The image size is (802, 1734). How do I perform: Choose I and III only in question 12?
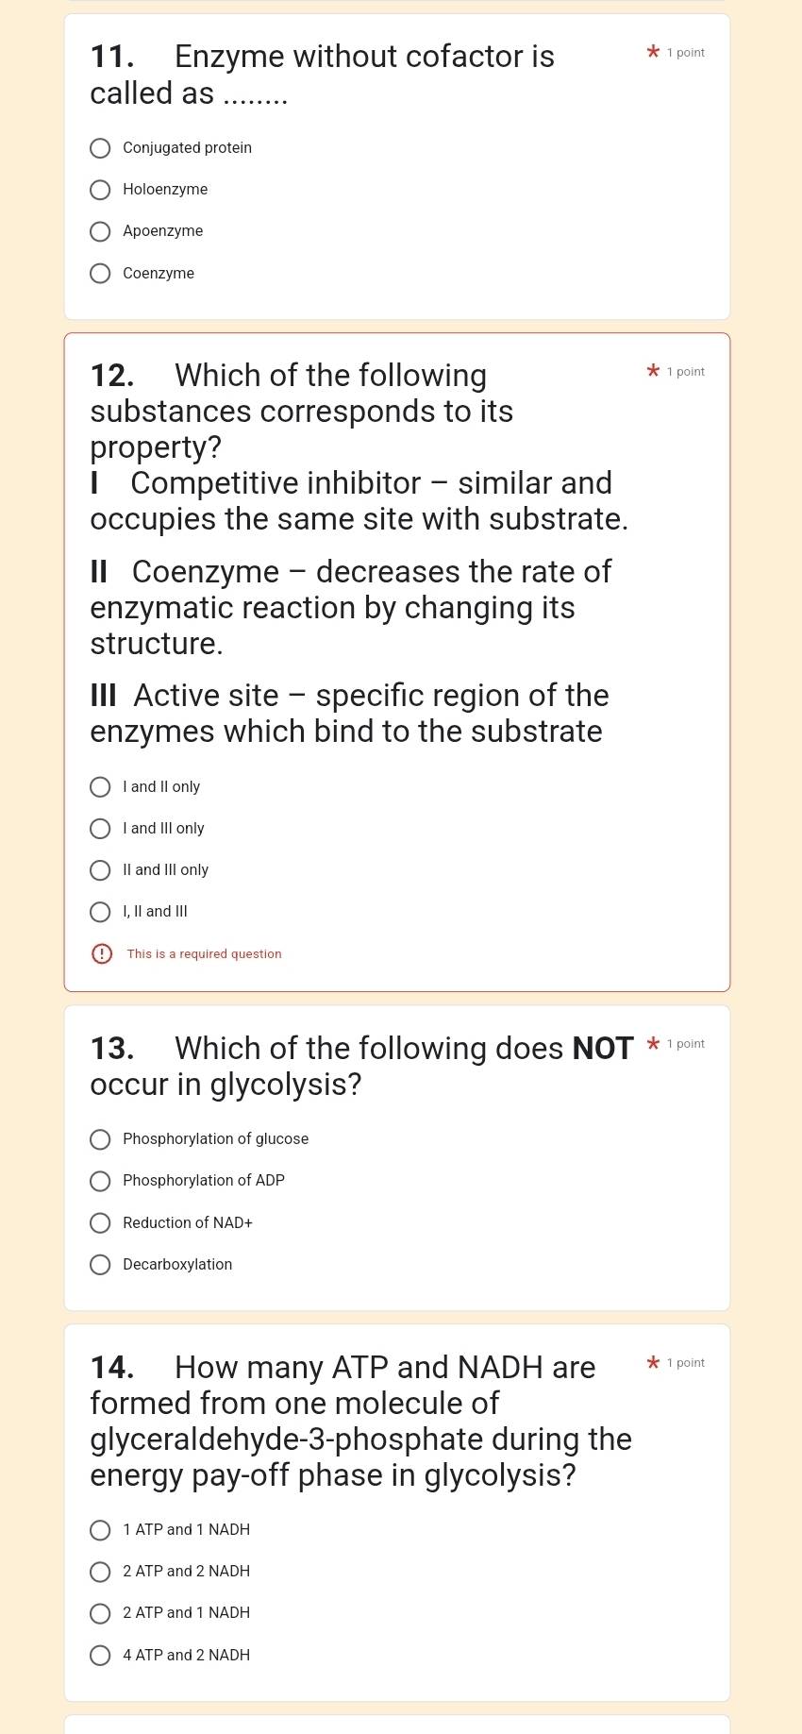(x=100, y=829)
